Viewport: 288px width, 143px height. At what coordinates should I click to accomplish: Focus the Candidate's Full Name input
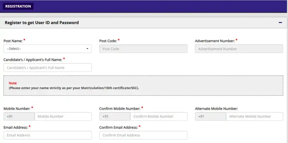48,67
